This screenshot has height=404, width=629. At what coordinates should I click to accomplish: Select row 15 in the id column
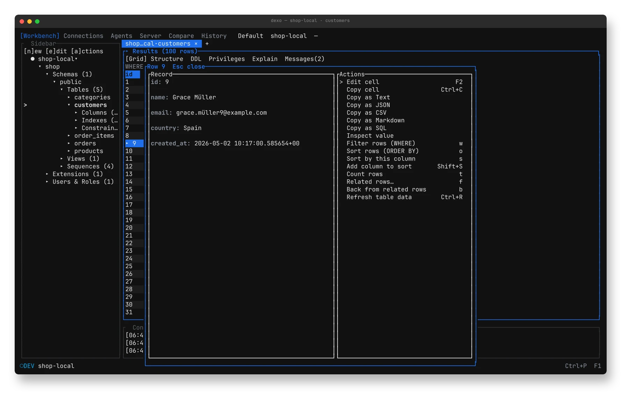[129, 189]
